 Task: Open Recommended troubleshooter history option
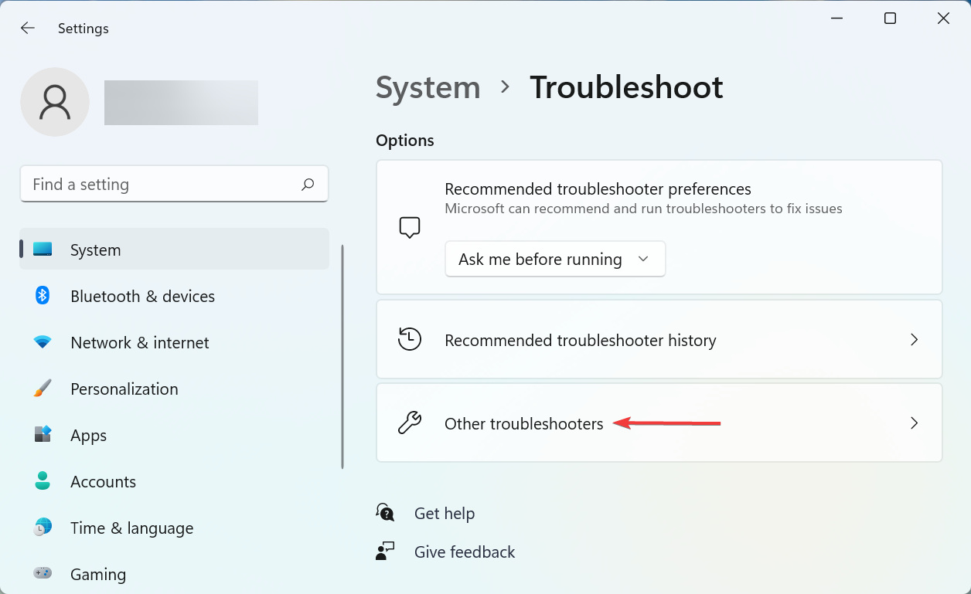pos(659,339)
